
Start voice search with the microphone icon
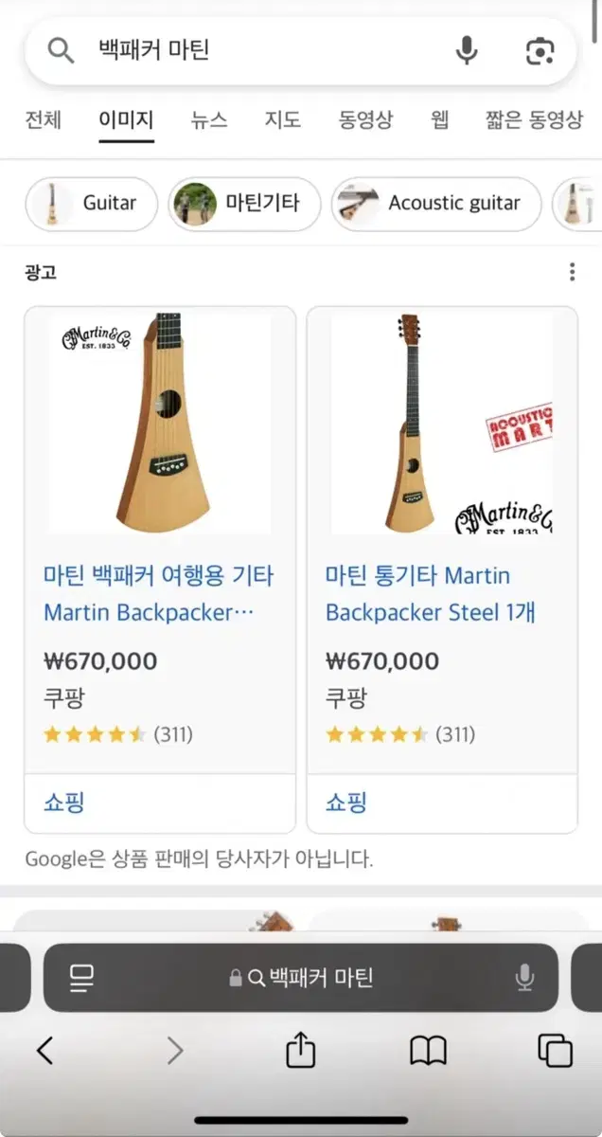pos(465,52)
